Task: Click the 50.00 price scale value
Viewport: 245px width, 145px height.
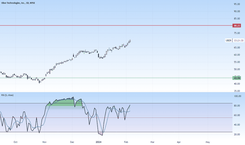Action: point(237,69)
